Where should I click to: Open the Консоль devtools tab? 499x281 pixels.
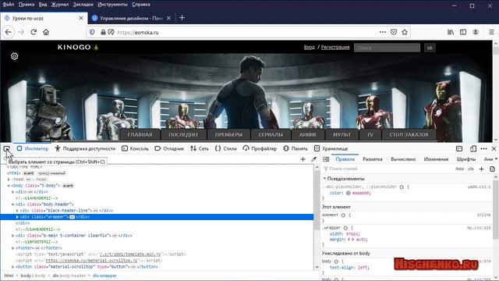coord(135,149)
